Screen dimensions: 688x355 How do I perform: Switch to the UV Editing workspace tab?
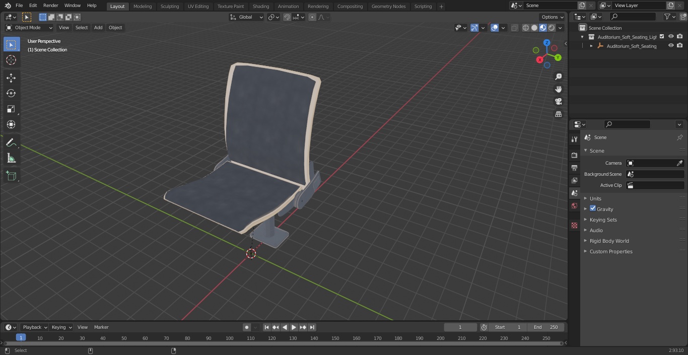pos(198,7)
